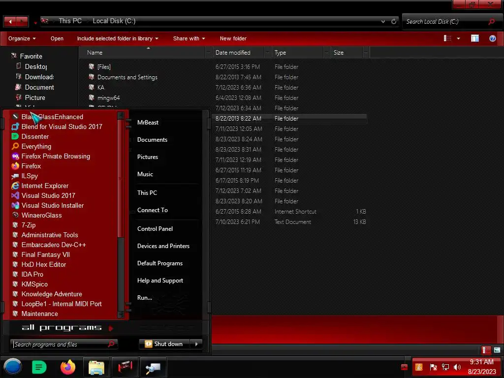The width and height of the screenshot is (504, 378).
Task: Focus the Search Local Disk (C:) field
Action: (452, 22)
